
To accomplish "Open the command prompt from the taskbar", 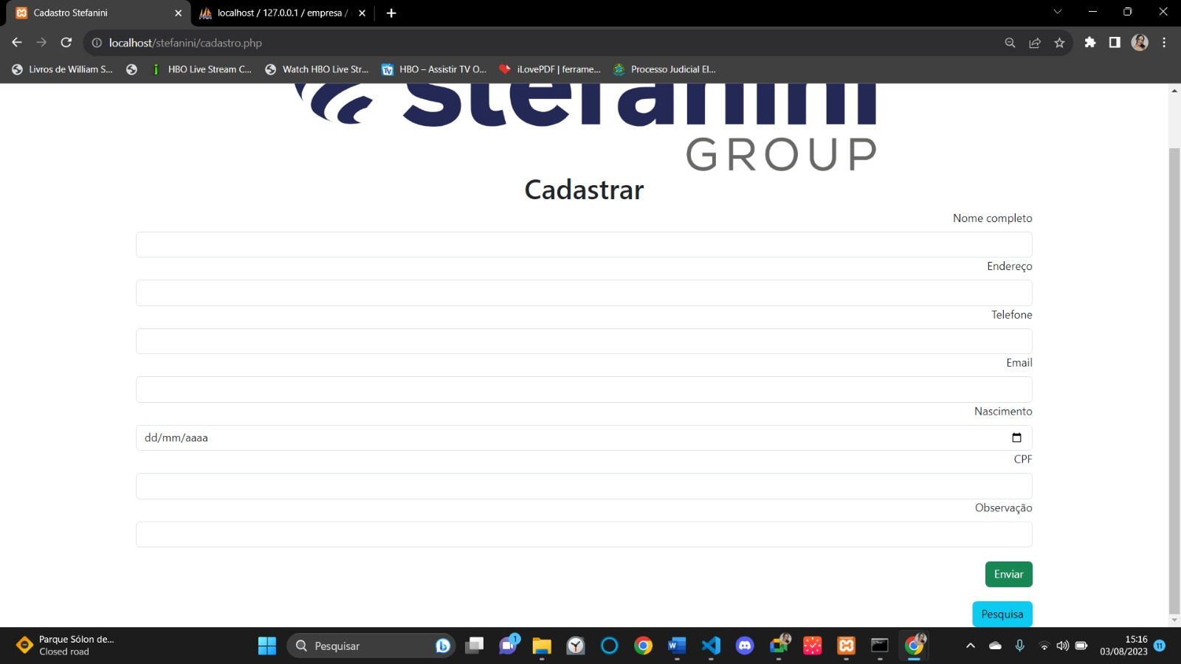I will click(x=878, y=646).
